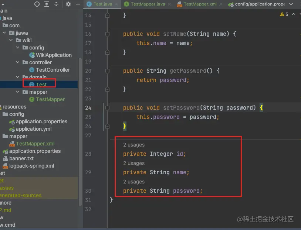Click the 2 usages hint above id field

(134, 145)
